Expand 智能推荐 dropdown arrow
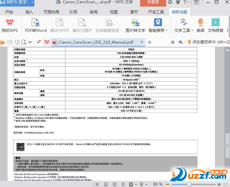Viewport: 230px width, 187px height. [x=166, y=31]
